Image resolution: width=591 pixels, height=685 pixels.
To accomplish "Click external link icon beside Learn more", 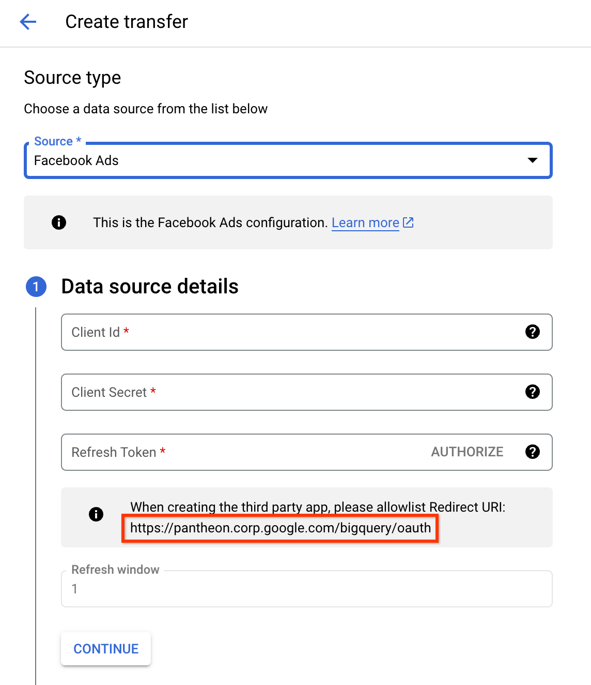I will pos(408,222).
